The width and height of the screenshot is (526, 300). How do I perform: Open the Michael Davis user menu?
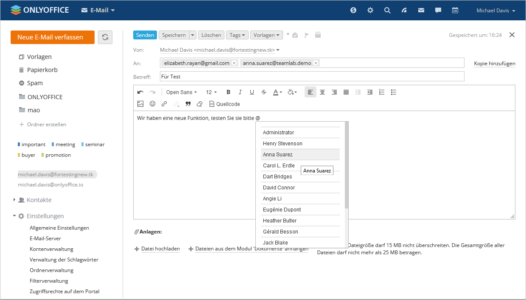(496, 11)
